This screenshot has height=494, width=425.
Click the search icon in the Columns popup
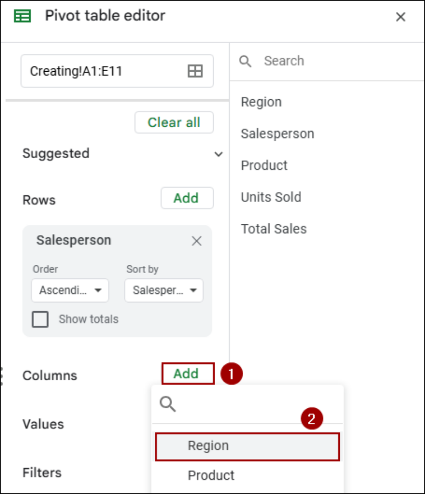pos(168,404)
